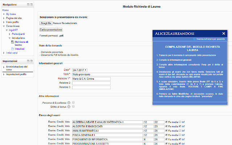Screen dimensions: 232x145
Task: Toggle Fa media for Algoritmi e Basi di Dati
Action: click(166, 126)
